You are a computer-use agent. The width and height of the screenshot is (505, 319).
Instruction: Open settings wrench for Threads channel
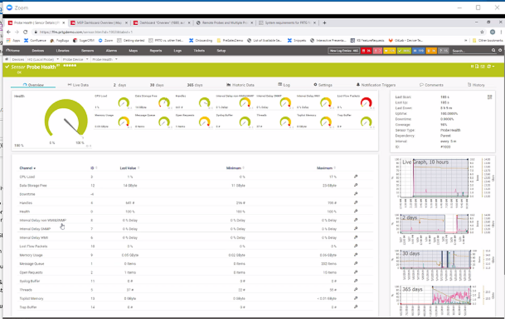356,289
